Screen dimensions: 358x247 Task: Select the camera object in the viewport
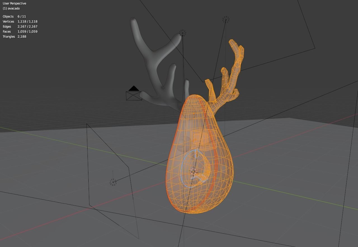click(x=134, y=93)
